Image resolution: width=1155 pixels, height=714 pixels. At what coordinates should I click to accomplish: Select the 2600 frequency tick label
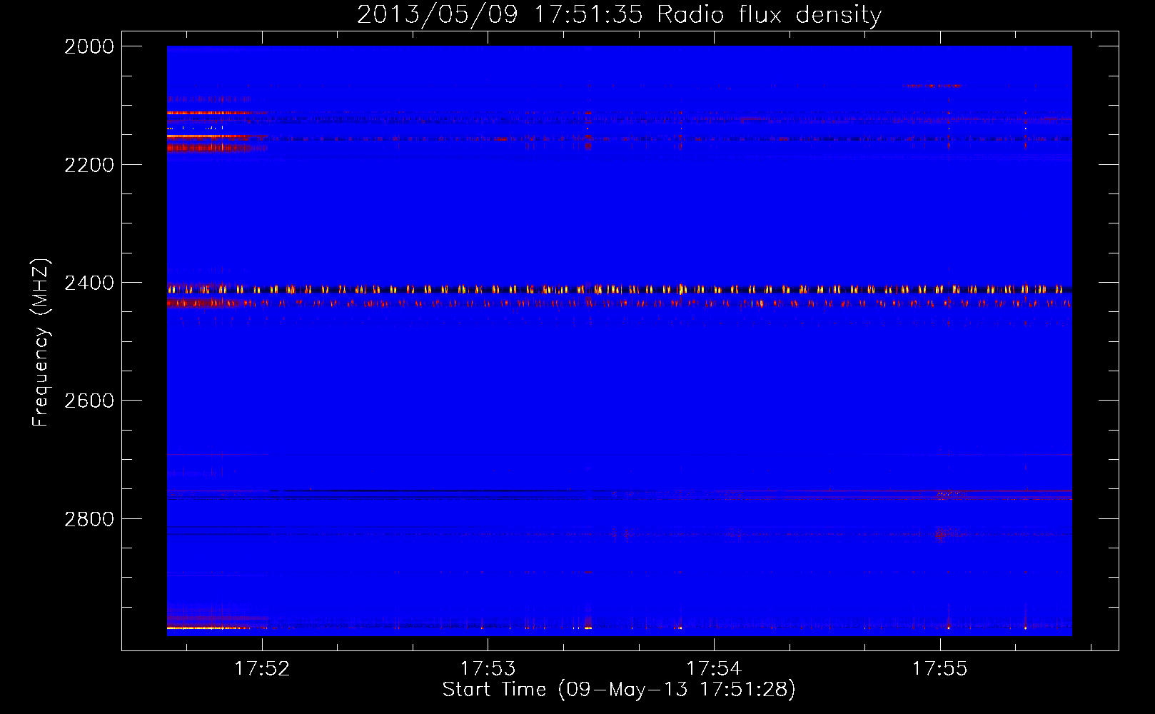click(x=89, y=401)
